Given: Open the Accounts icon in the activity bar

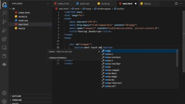Looking at the screenshot, I should 4,93.
